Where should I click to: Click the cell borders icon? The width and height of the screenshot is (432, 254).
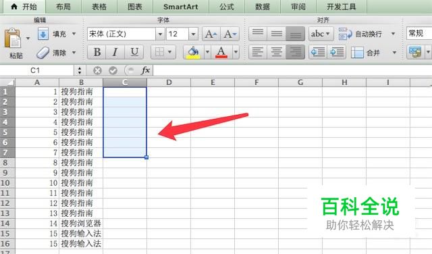[159, 52]
